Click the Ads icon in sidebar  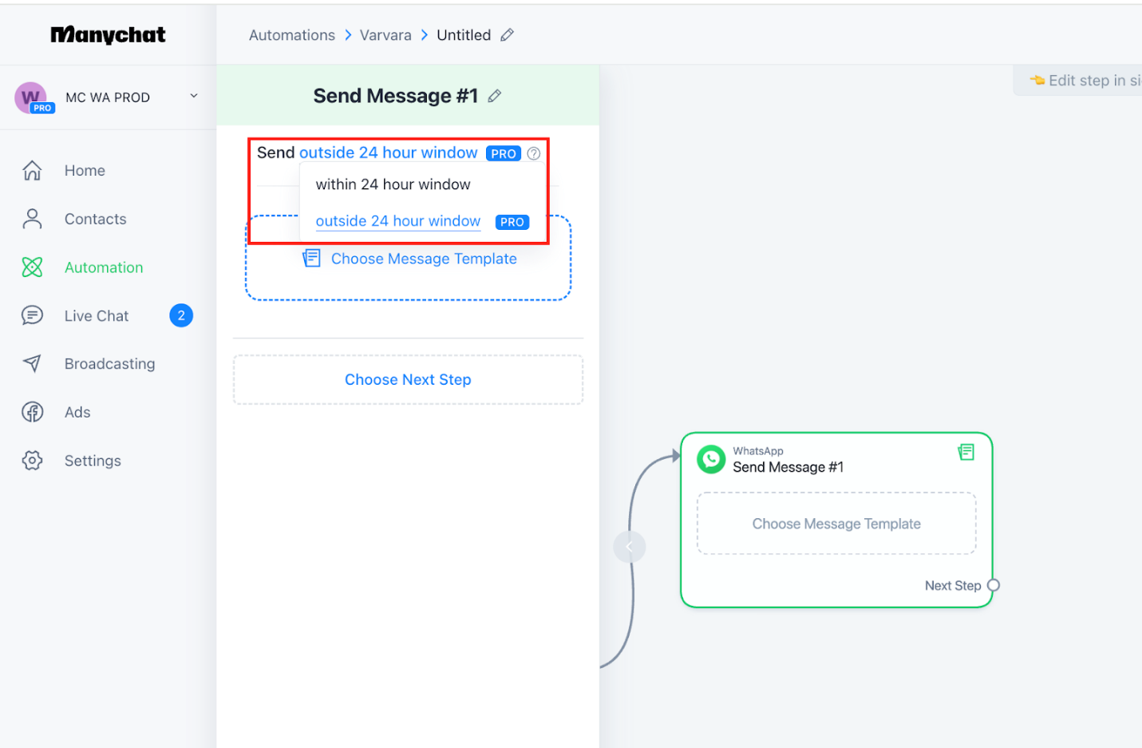click(32, 413)
